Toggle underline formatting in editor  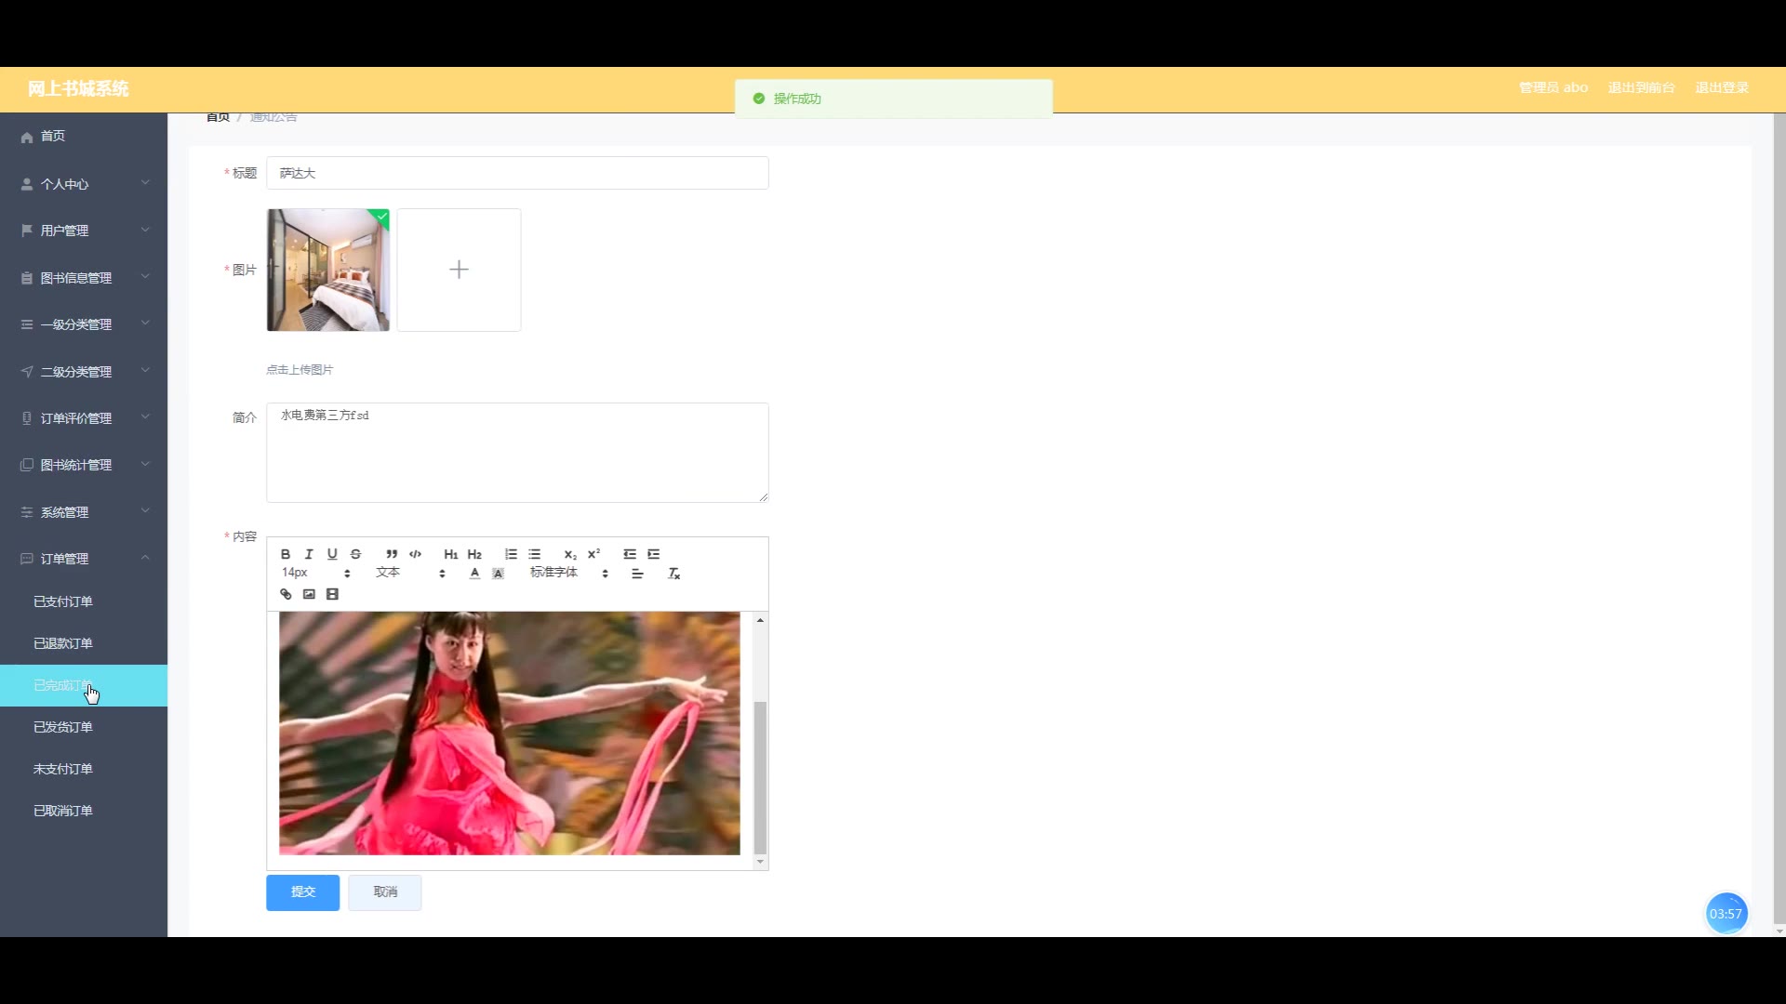click(332, 554)
